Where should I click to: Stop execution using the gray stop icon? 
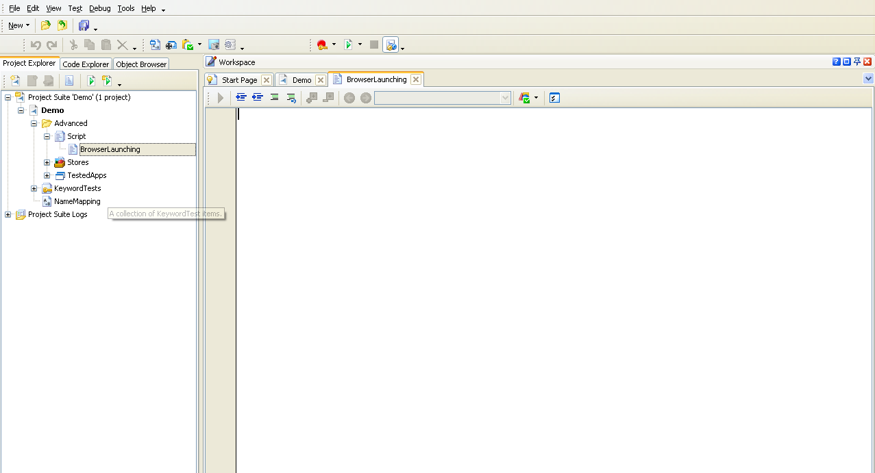pyautogui.click(x=373, y=44)
